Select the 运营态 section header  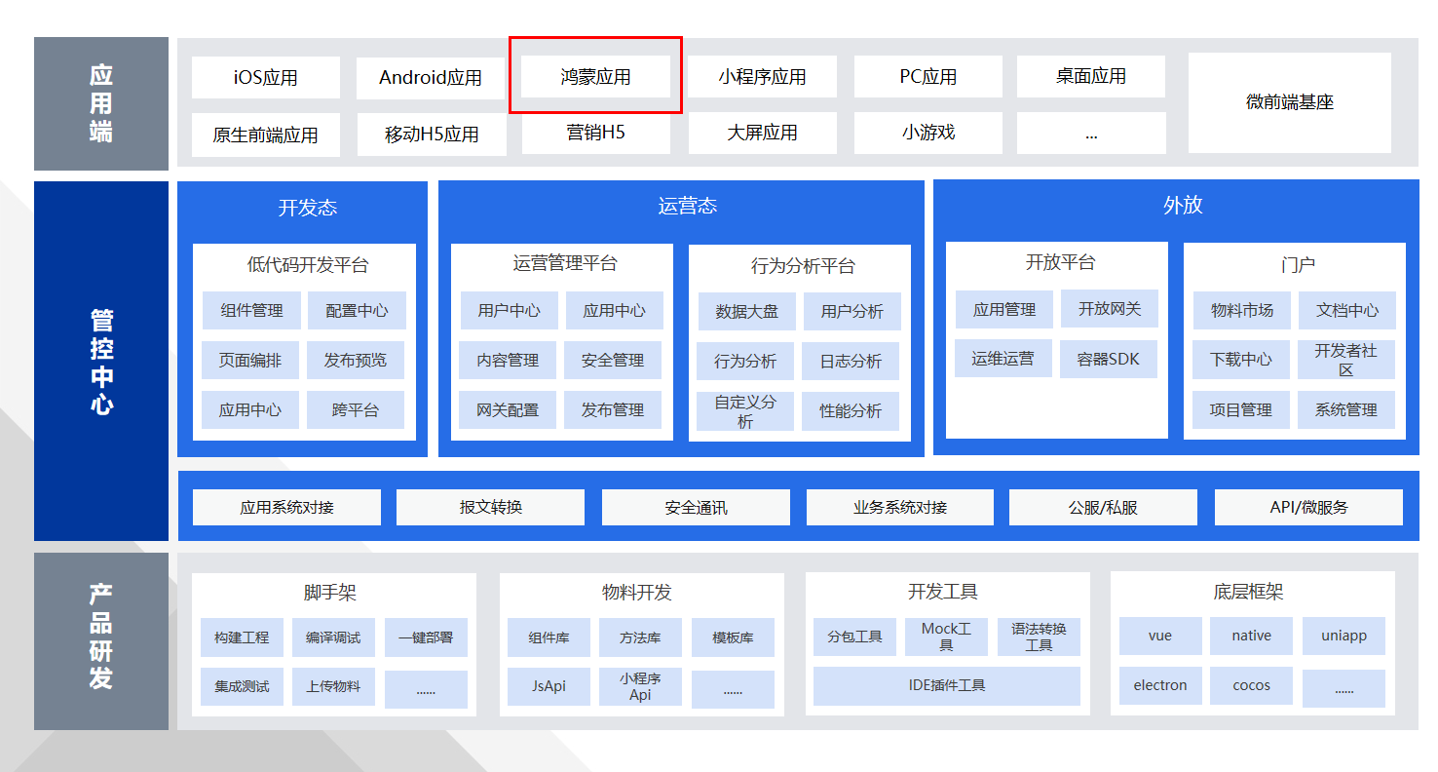[x=687, y=206]
